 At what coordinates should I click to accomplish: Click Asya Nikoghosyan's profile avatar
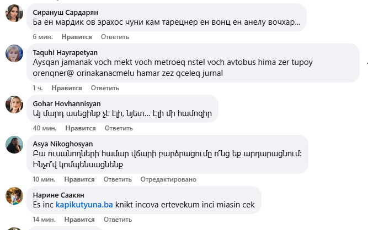pyautogui.click(x=14, y=145)
